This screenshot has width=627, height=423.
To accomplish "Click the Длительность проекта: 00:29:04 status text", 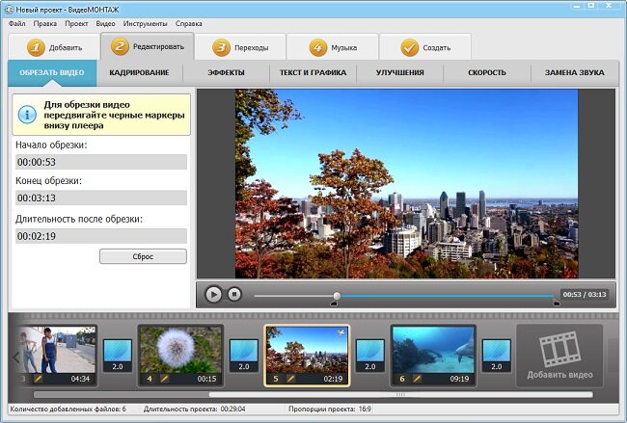I will (194, 409).
